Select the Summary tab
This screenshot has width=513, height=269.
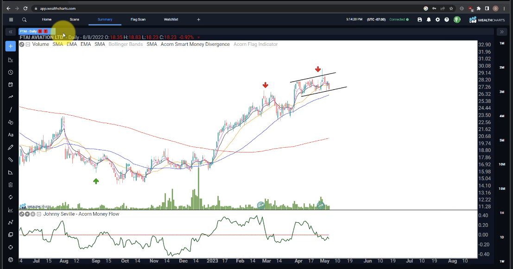[105, 19]
